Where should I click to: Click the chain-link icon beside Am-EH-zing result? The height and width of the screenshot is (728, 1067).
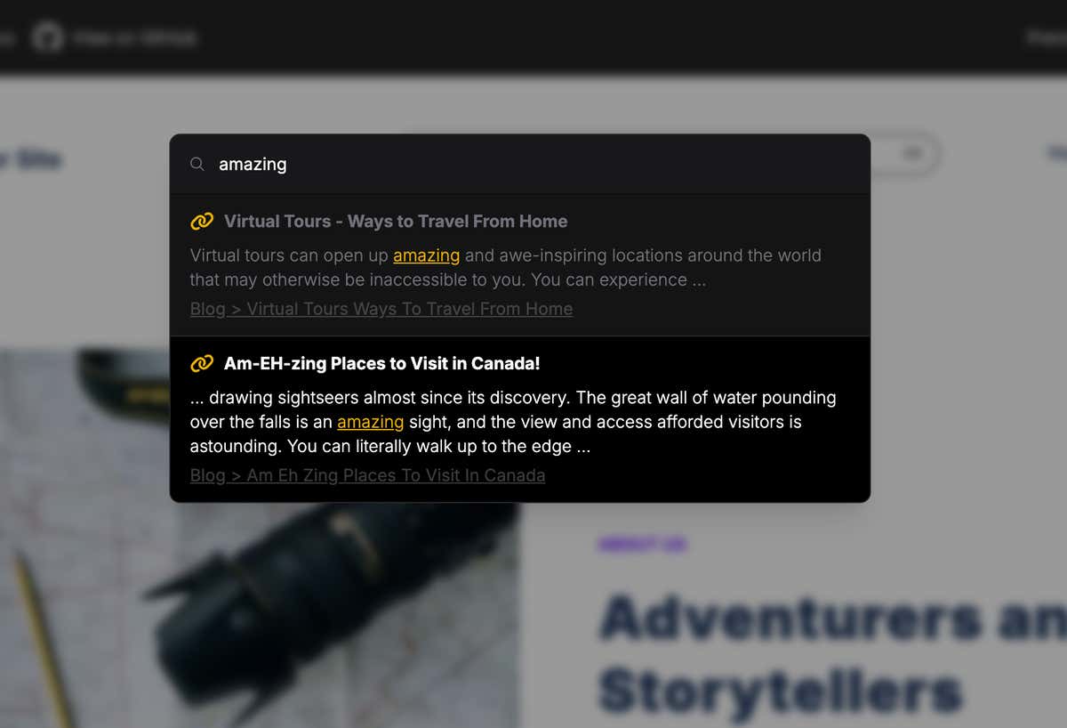pos(202,363)
